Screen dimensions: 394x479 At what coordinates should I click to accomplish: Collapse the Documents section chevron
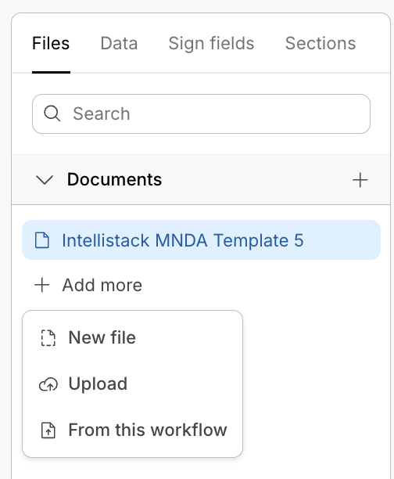pyautogui.click(x=45, y=180)
